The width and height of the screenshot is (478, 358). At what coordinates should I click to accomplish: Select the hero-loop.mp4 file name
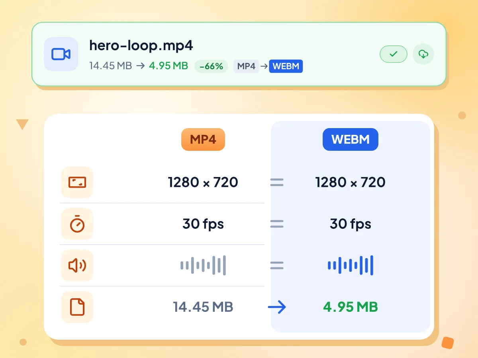pos(141,45)
